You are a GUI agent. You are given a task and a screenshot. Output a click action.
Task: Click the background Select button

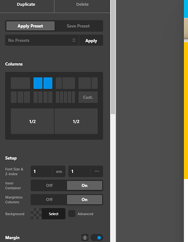[x=54, y=214]
